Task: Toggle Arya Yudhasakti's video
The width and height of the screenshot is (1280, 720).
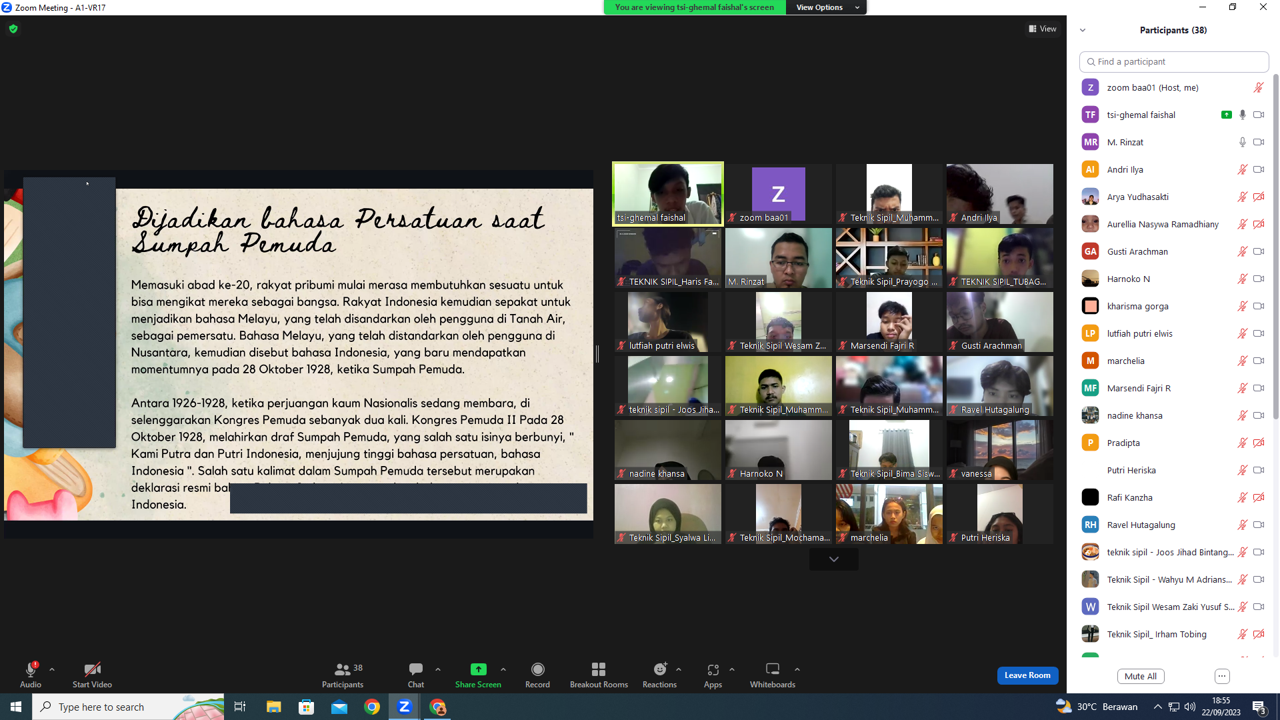Action: click(1259, 197)
